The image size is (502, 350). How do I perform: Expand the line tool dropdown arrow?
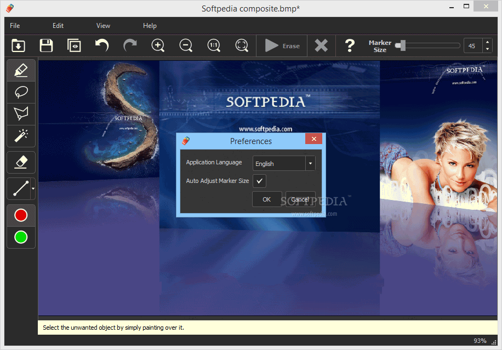33,188
